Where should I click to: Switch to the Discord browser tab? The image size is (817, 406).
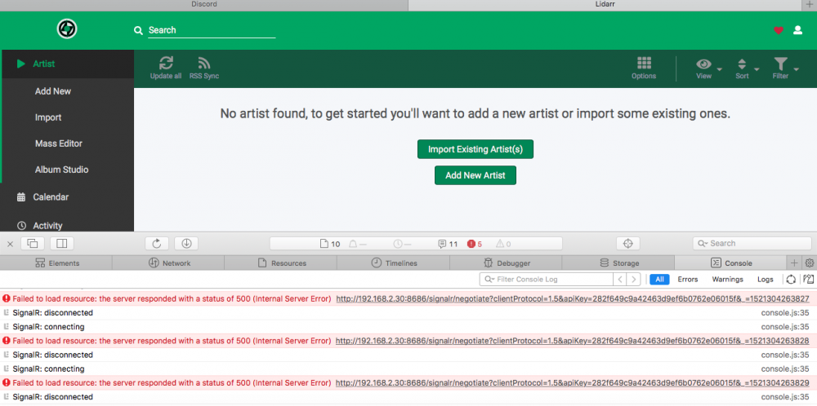point(203,4)
